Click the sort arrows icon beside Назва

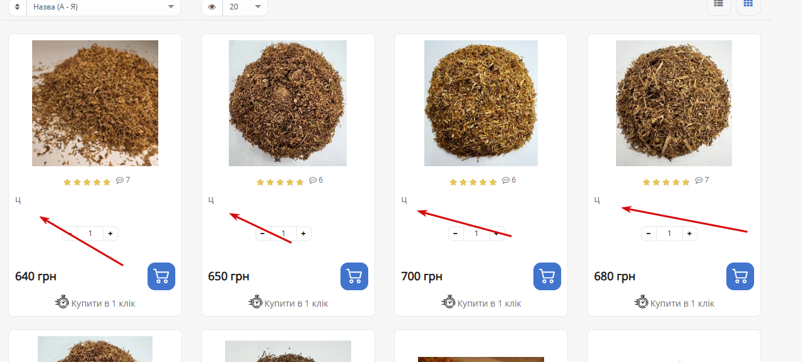18,7
